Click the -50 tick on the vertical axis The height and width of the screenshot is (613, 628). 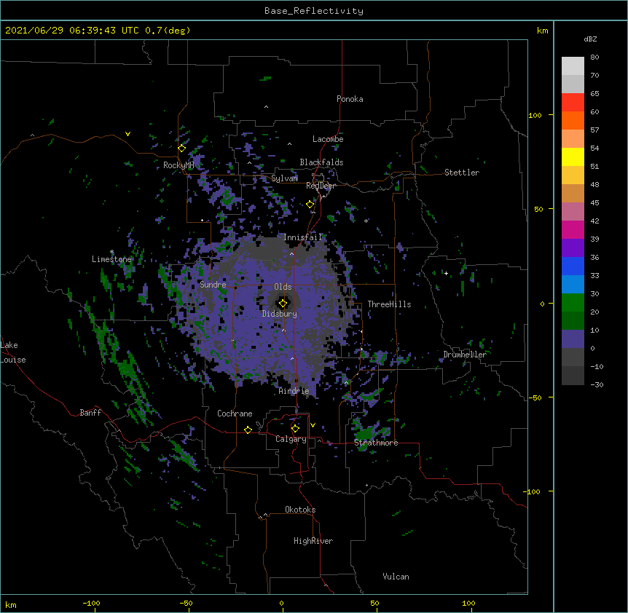coord(535,398)
